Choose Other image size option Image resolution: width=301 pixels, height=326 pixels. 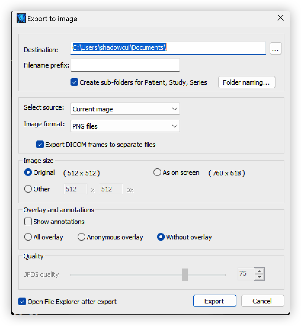[x=28, y=189]
